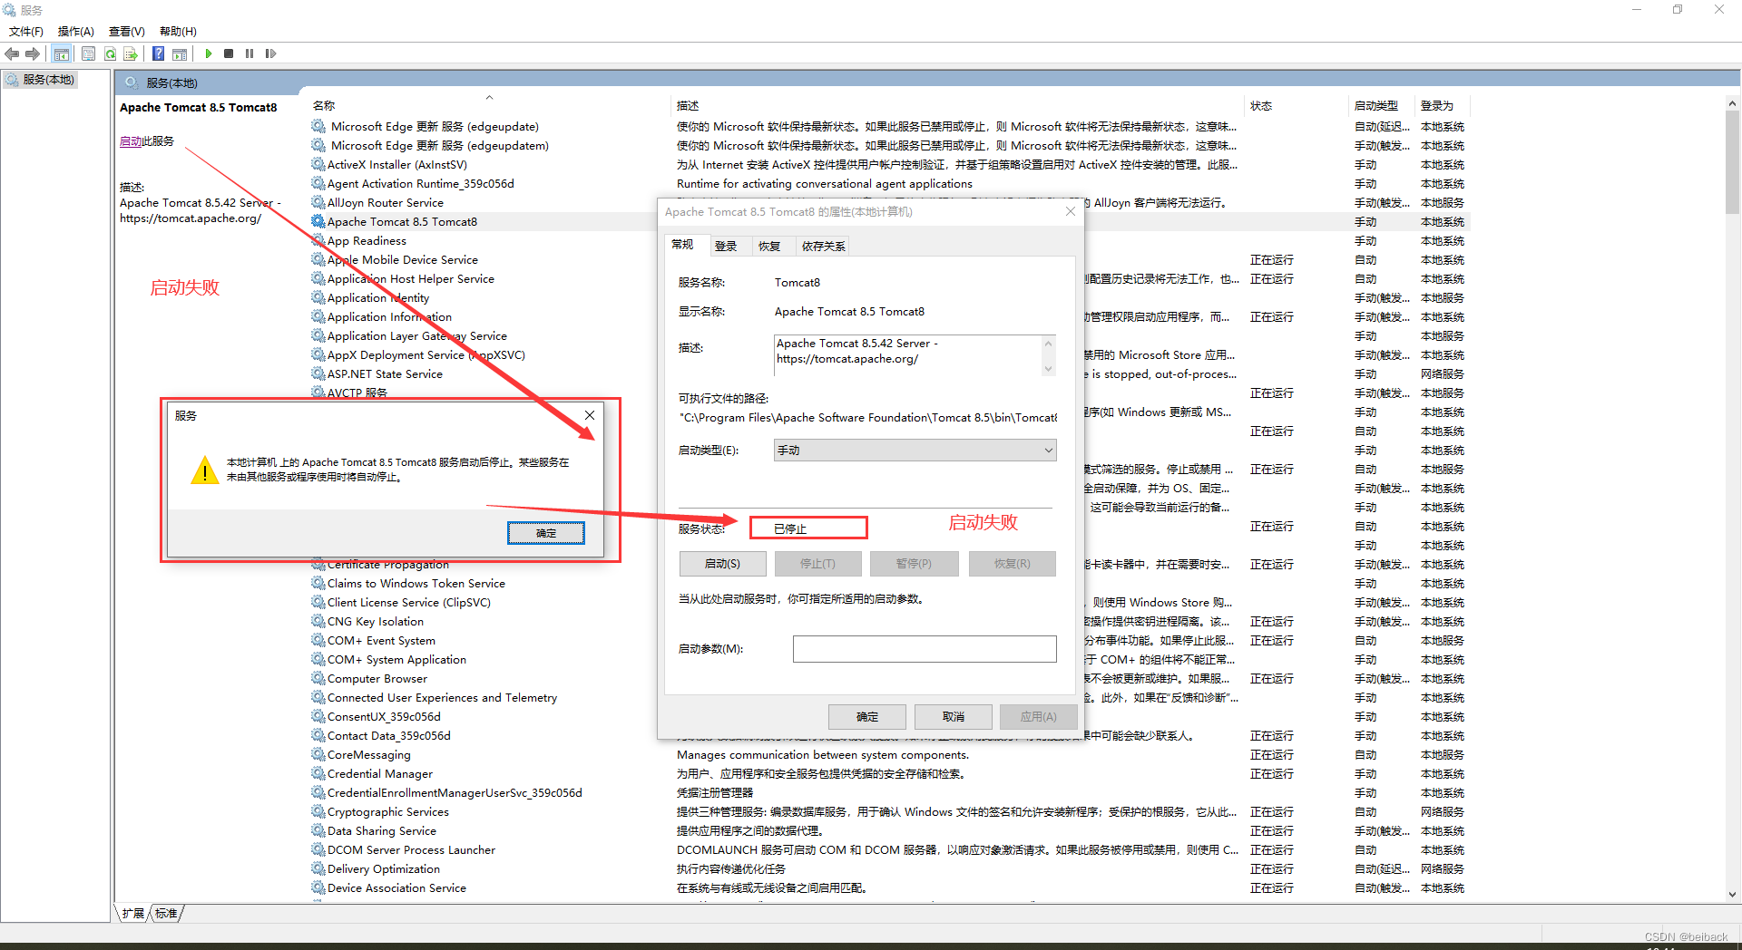Click gear icon beside Data Sharing Service
This screenshot has width=1742, height=950.
click(318, 830)
